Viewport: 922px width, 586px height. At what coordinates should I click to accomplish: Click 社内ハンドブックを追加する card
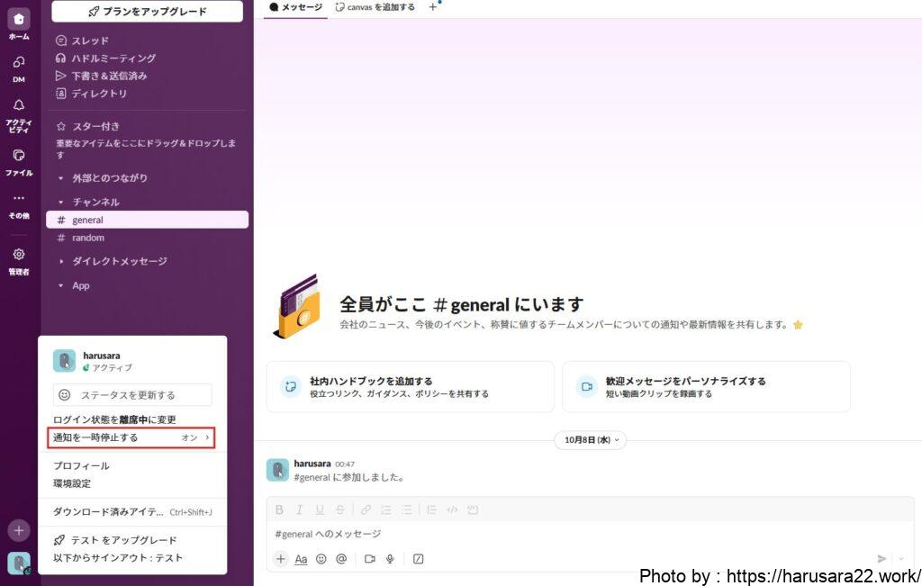click(410, 387)
